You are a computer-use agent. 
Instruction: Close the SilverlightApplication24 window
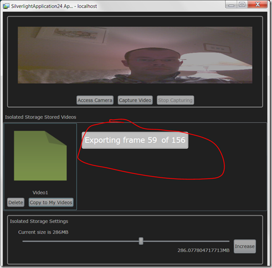pos(258,4)
